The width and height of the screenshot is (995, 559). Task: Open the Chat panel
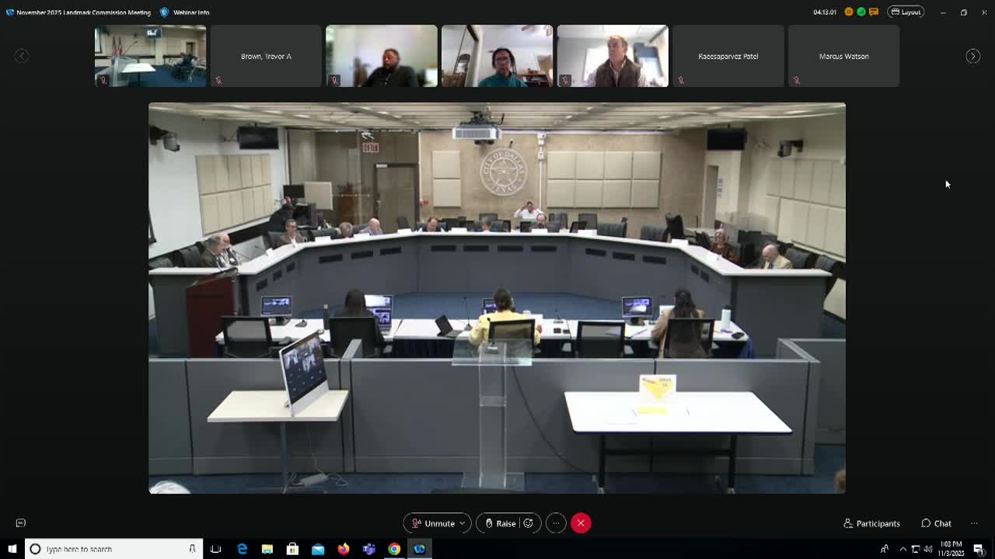click(936, 523)
